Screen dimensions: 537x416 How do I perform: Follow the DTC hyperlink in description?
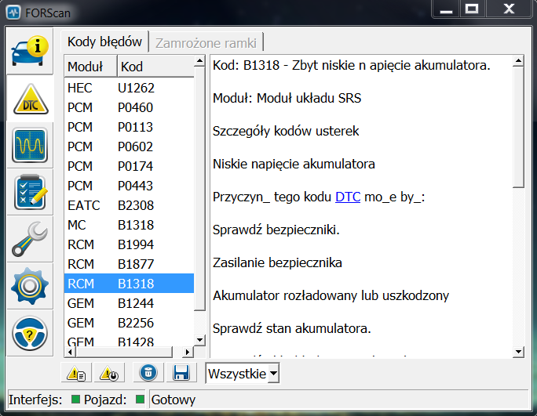coord(348,197)
